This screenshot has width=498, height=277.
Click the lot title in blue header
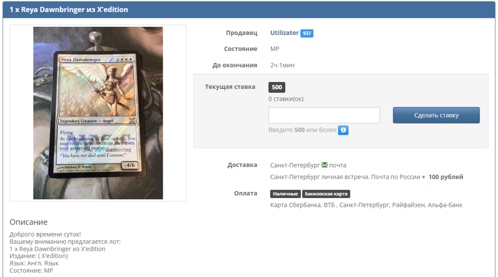coord(69,9)
